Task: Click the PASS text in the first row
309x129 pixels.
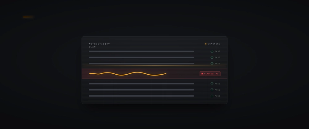Action: point(217,51)
